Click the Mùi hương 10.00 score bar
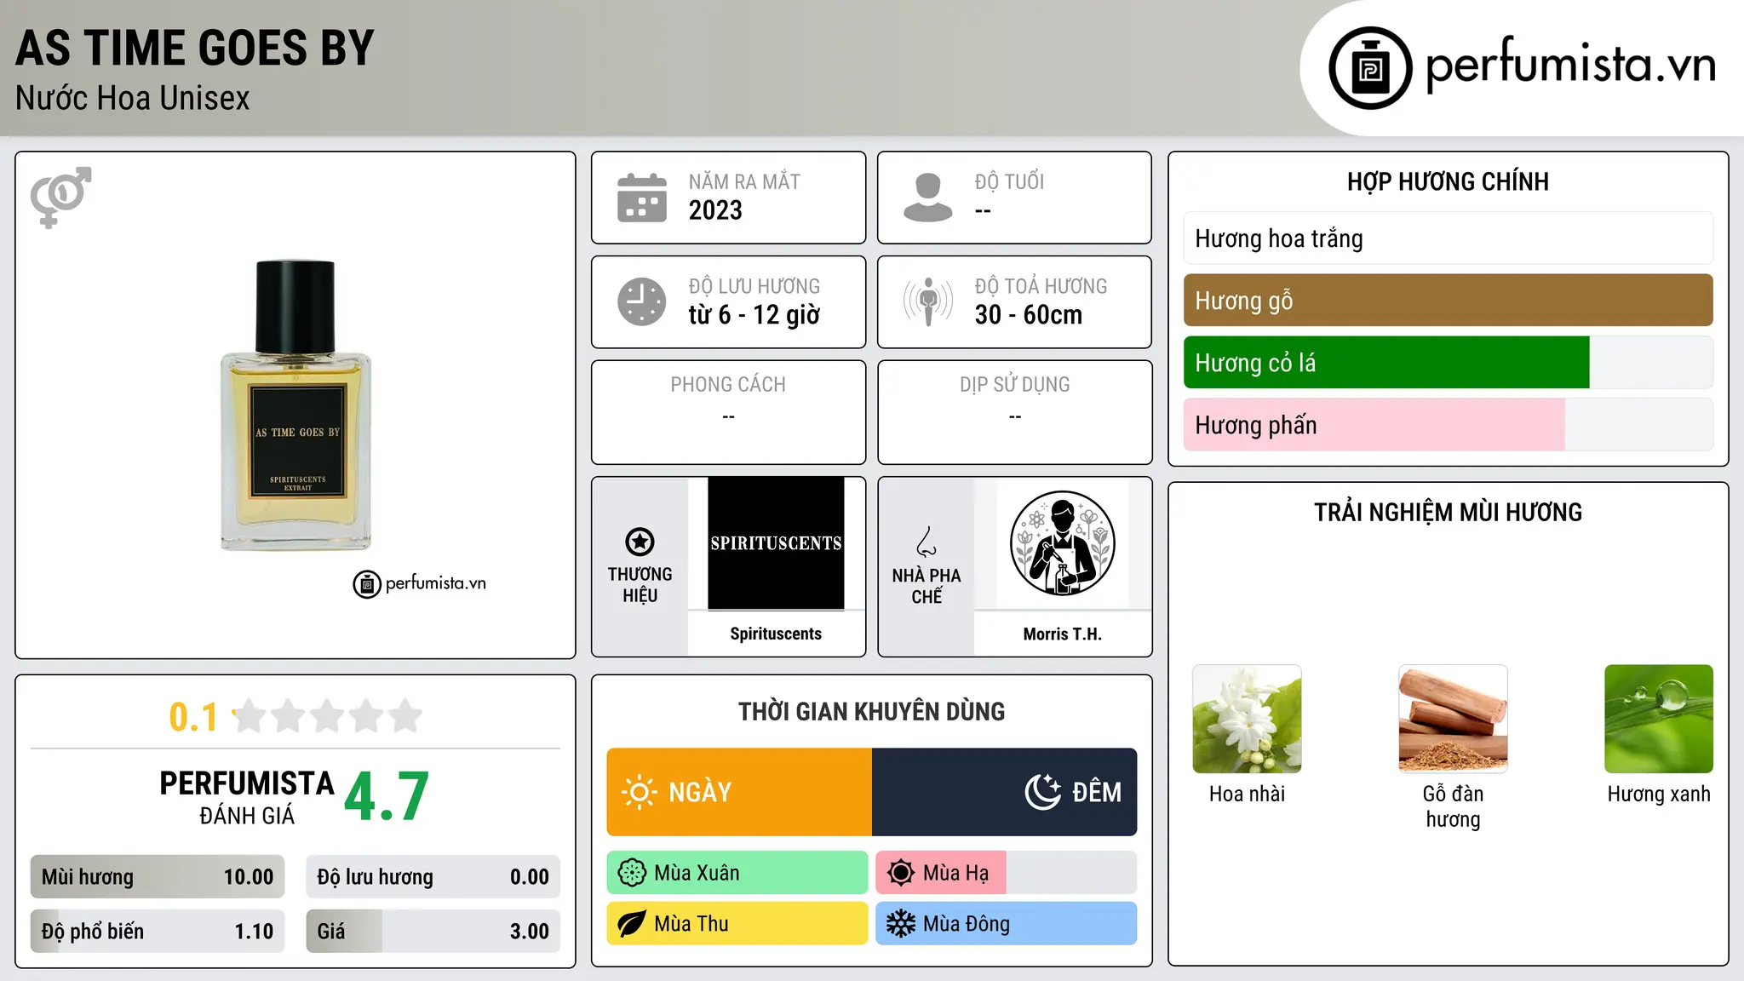The width and height of the screenshot is (1744, 981). 158,877
